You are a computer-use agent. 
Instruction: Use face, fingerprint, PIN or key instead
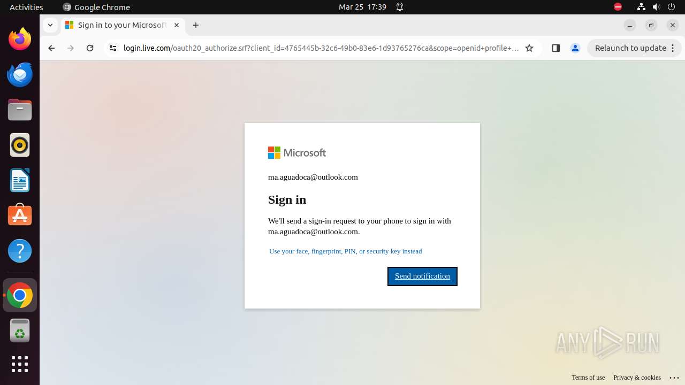(x=345, y=251)
